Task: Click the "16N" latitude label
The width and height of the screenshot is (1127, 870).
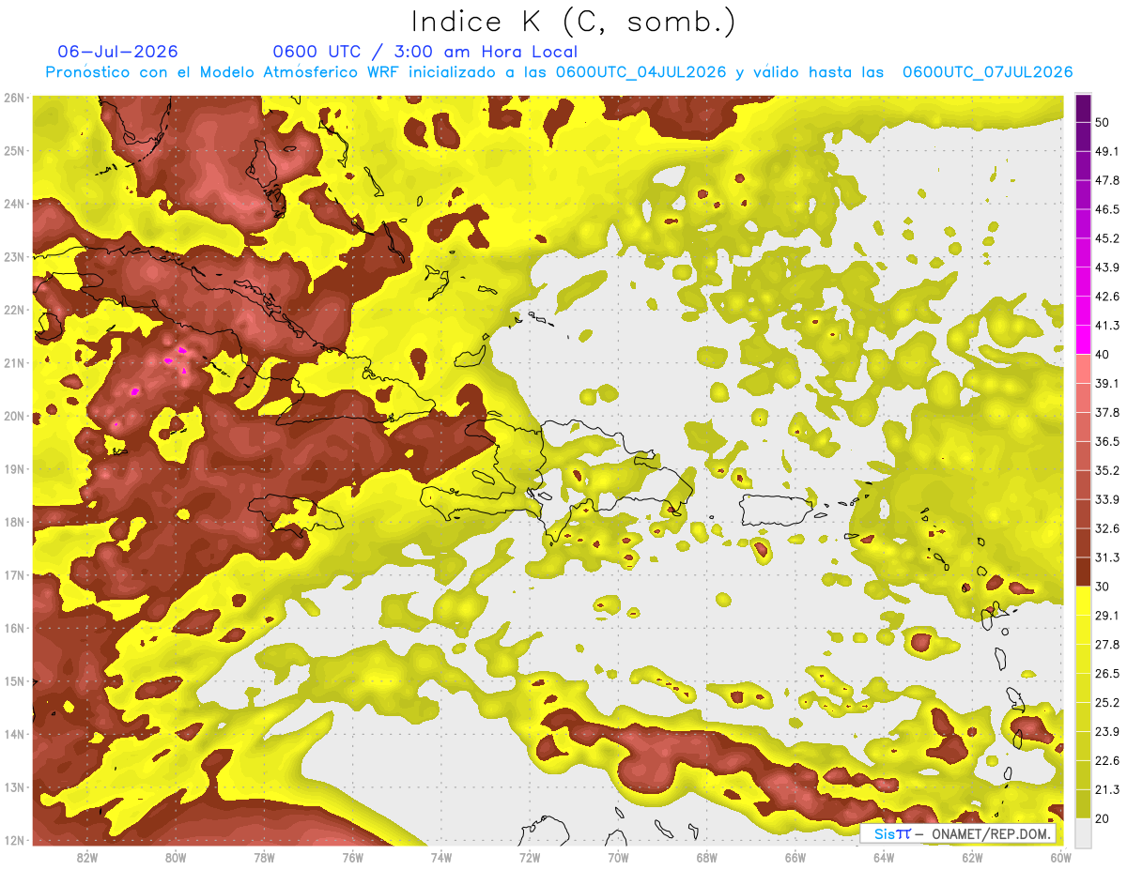Action: (14, 628)
